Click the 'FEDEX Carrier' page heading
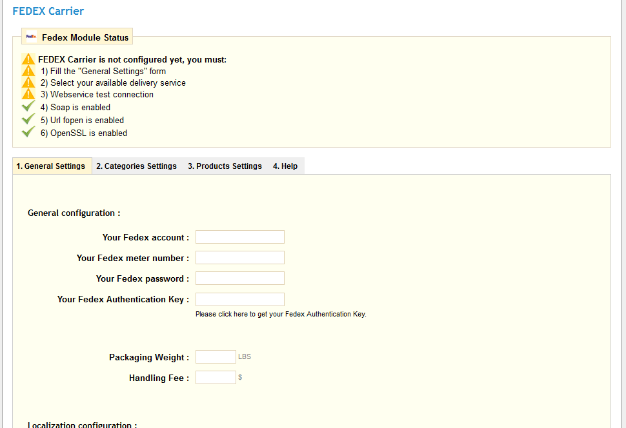The image size is (626, 428). point(48,11)
